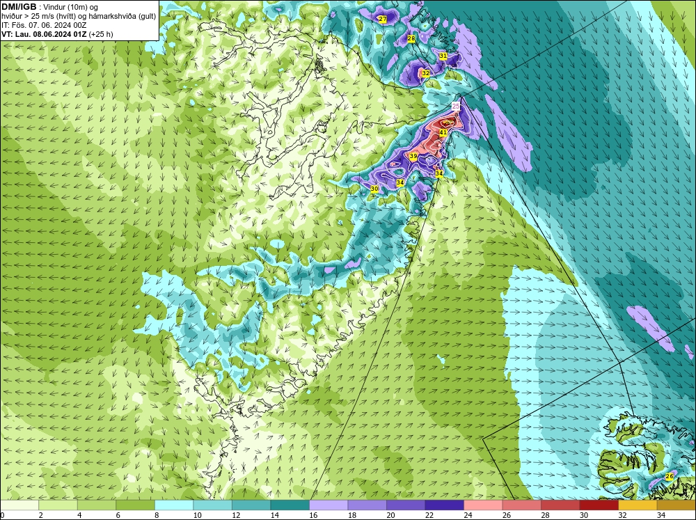
Task: Click the legend scale value 28
Action: click(x=545, y=515)
